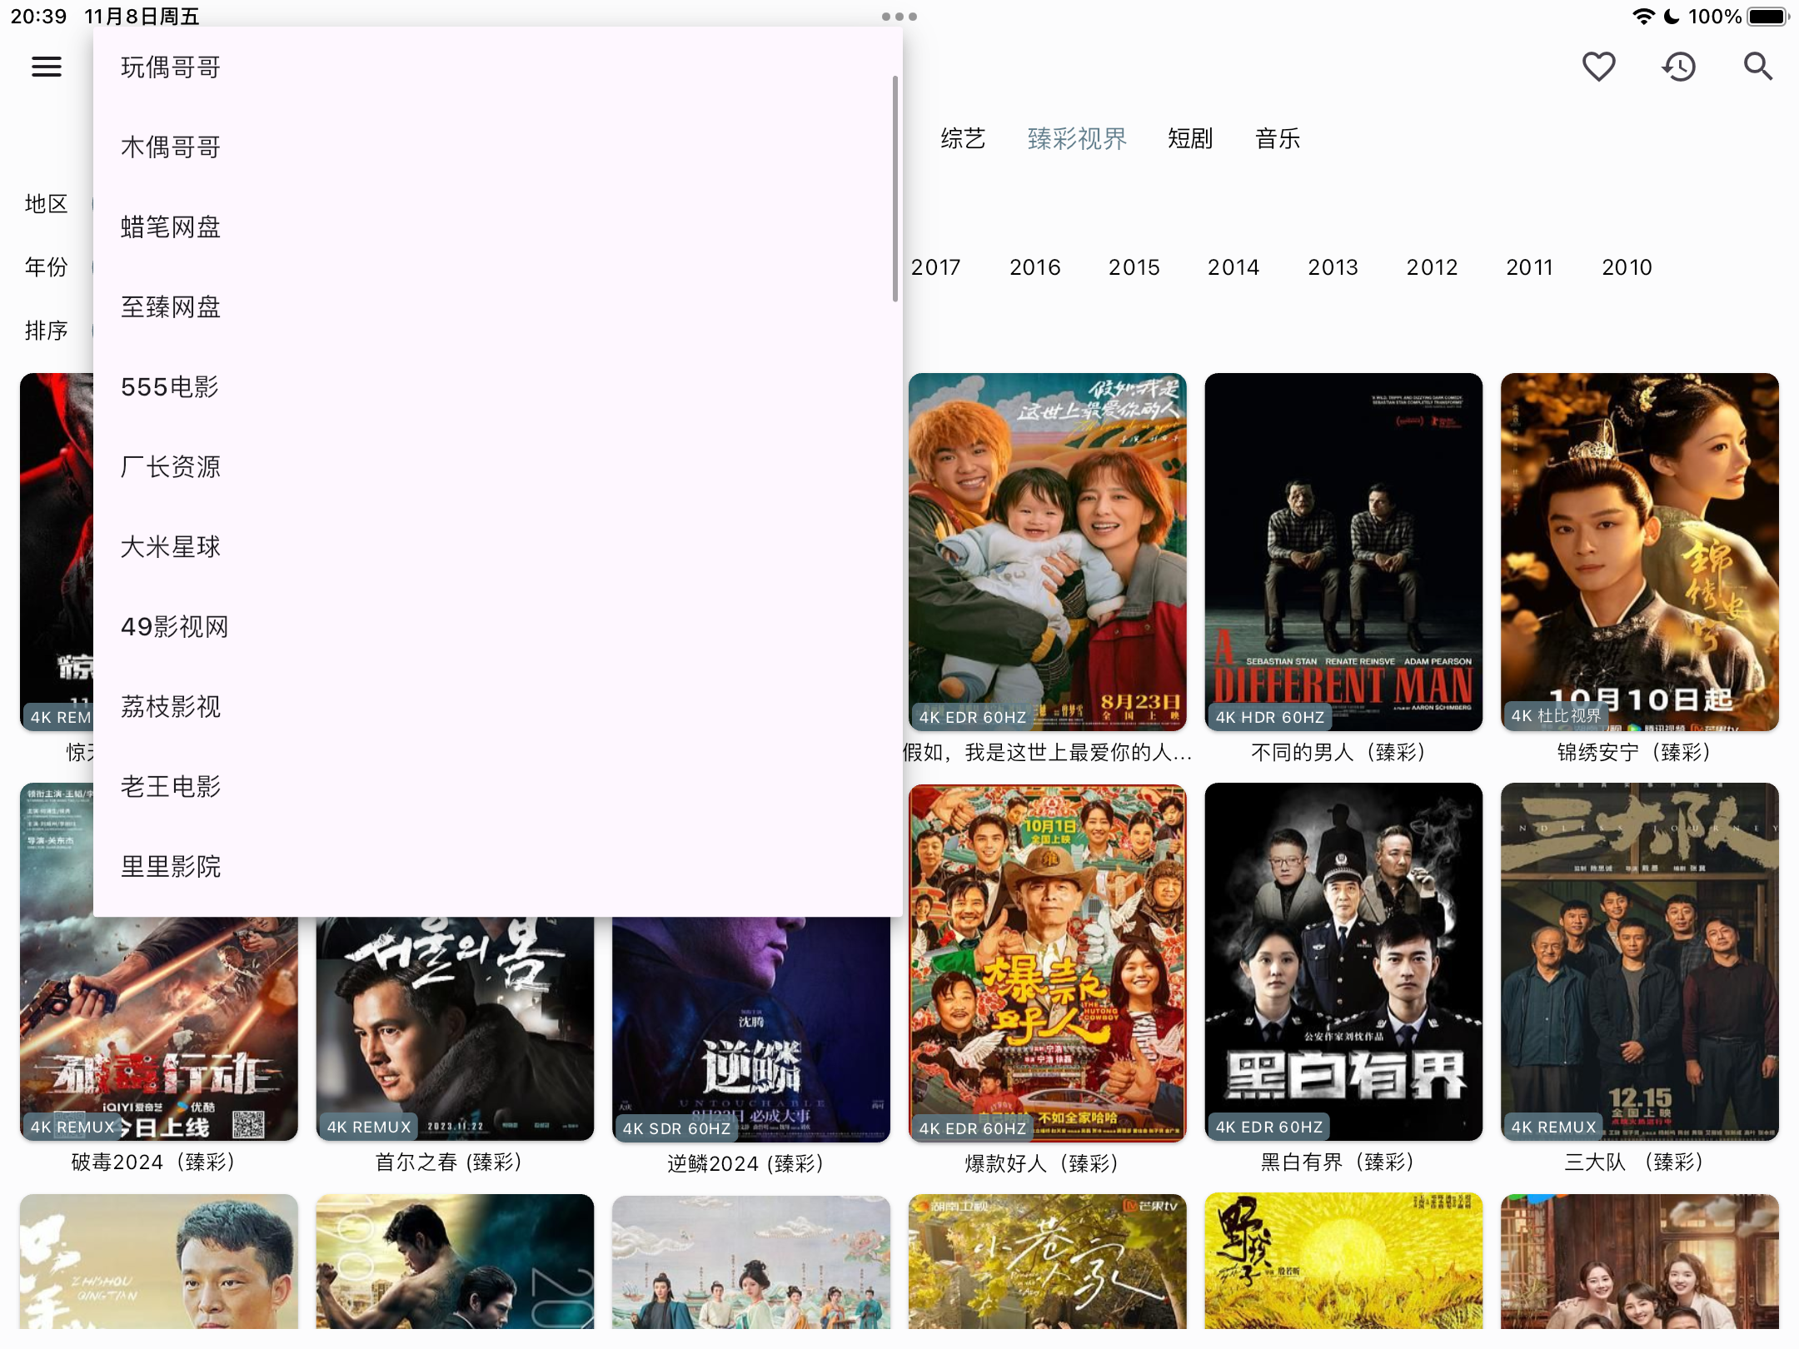Select 玩偶哥哥 from the source list
Screen dimensions: 1799x1349
(497, 67)
